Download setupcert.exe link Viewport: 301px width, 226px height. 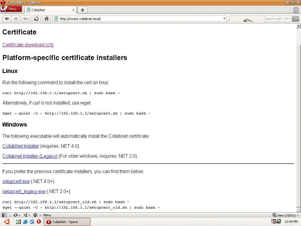point(16,181)
